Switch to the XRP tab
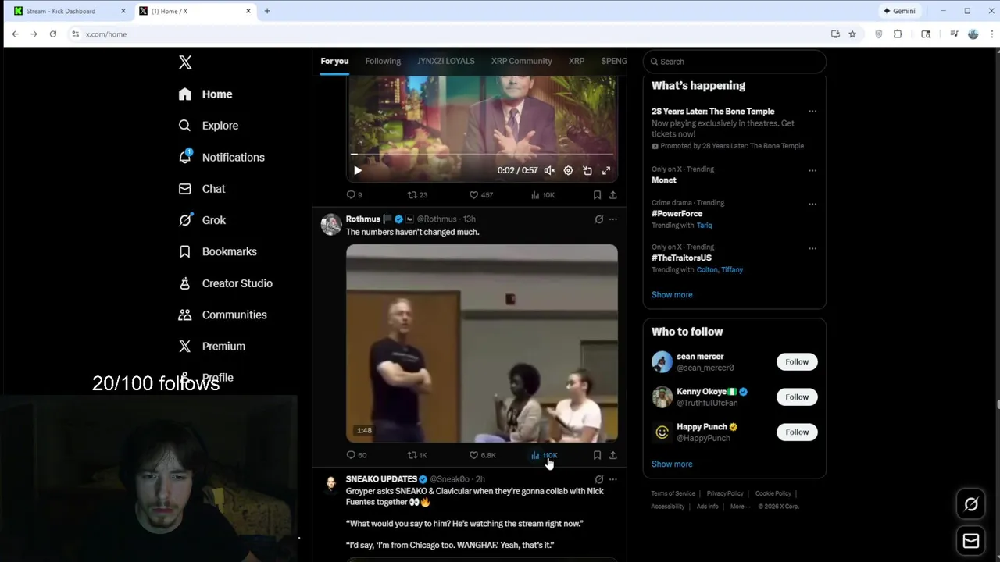This screenshot has height=562, width=1000. point(577,61)
